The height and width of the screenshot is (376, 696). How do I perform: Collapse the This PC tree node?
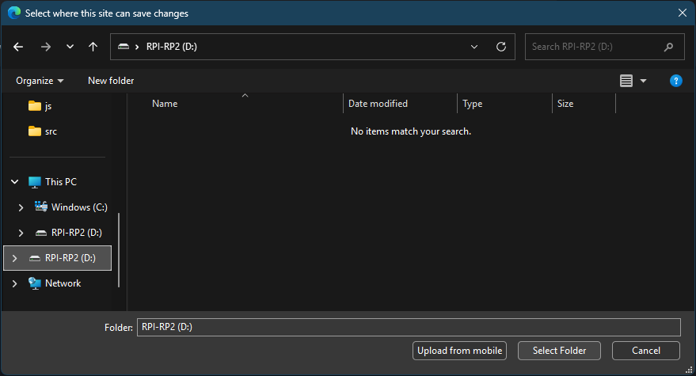[14, 182]
